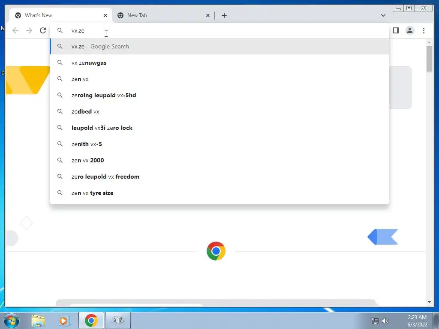This screenshot has height=329, width=439.
Task: Open Windows Explorer from the taskbar
Action: [38, 320]
